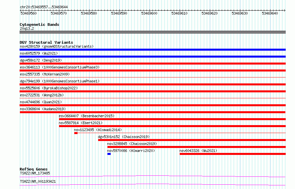
Task: Click the red nsv3298845 variant bar
Action: tap(197, 147)
